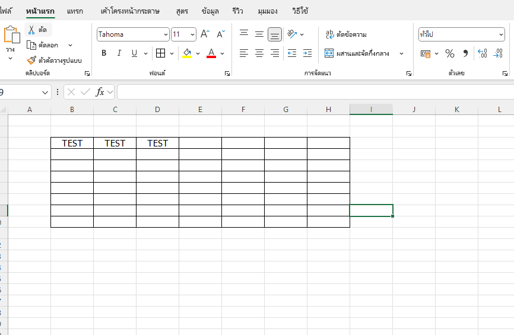
Task: Click the Copy icon
Action: 31,45
